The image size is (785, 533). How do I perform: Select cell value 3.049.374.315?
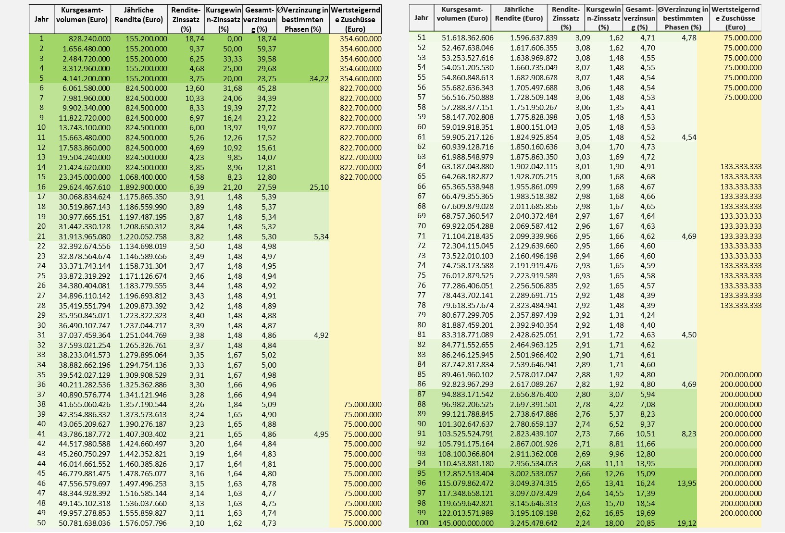click(534, 483)
